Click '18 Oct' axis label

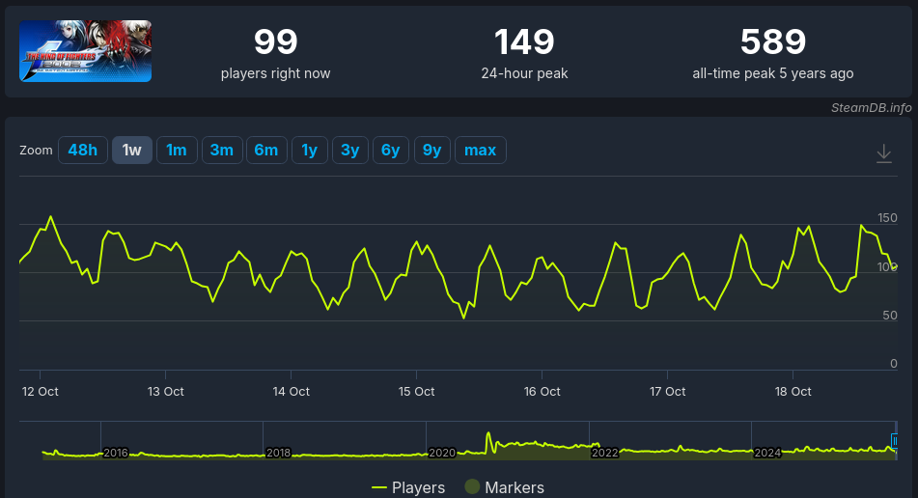coord(793,392)
